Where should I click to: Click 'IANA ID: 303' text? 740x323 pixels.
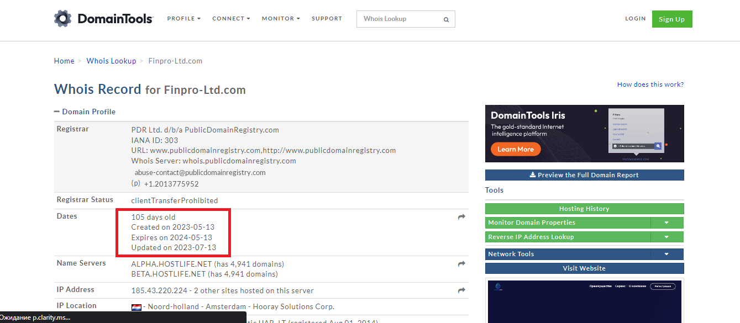coord(155,140)
